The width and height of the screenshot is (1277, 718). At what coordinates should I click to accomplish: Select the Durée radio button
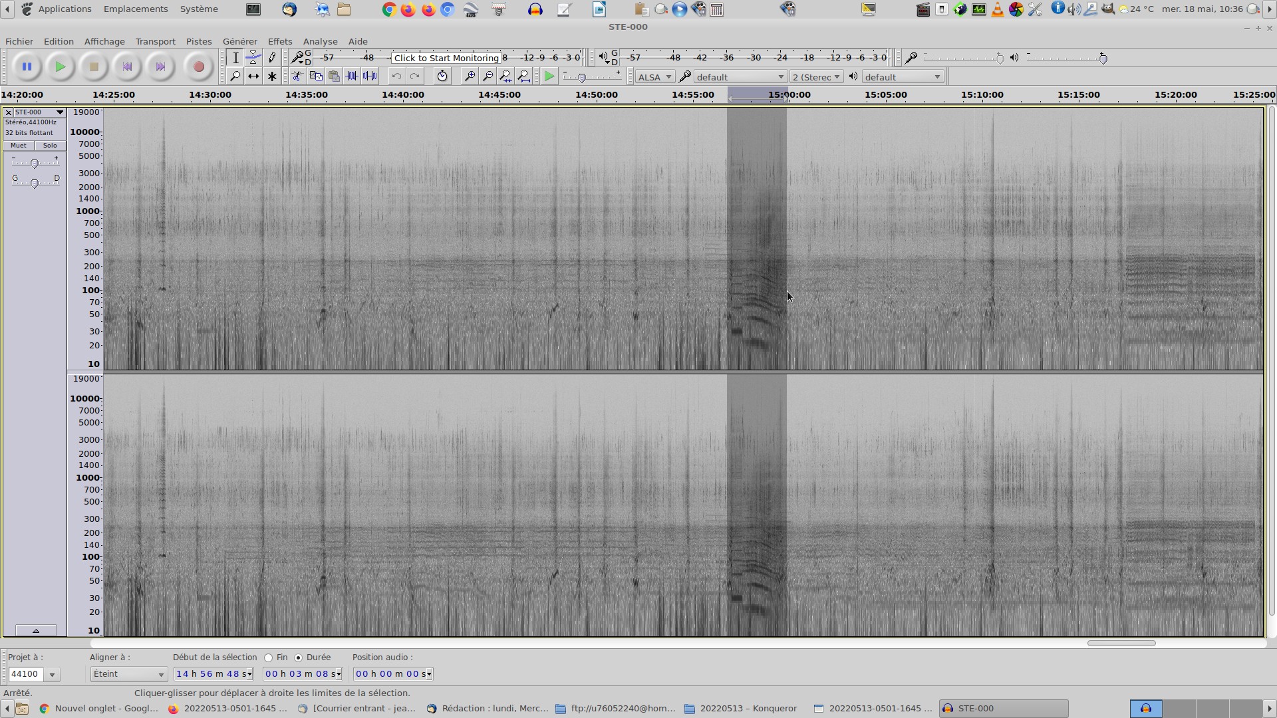click(x=299, y=658)
